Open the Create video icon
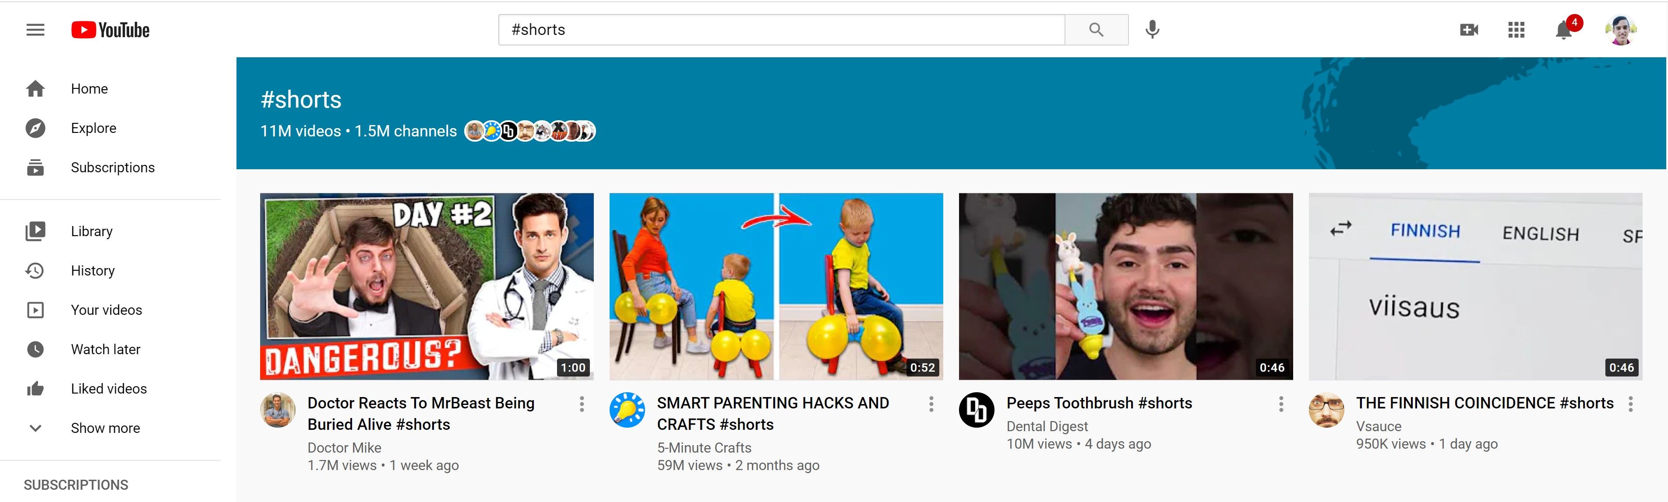 [x=1469, y=29]
